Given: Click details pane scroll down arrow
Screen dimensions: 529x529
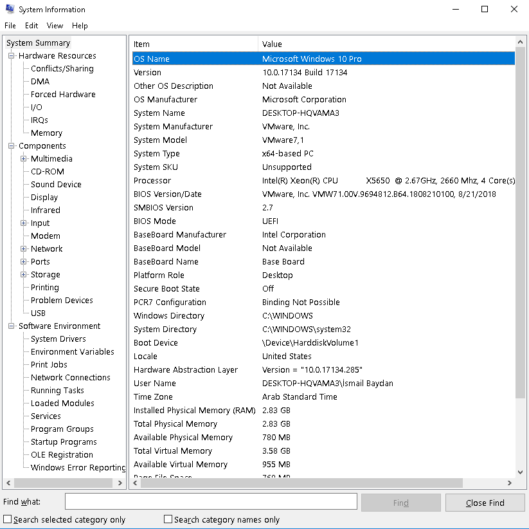Looking at the screenshot, I should point(520,472).
